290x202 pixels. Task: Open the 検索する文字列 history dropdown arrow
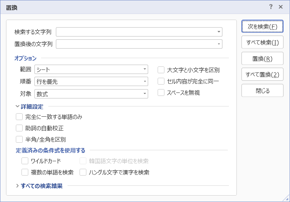(x=219, y=32)
